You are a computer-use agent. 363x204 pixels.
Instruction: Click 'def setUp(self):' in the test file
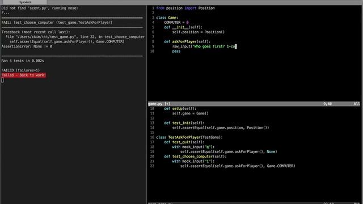[180, 109]
